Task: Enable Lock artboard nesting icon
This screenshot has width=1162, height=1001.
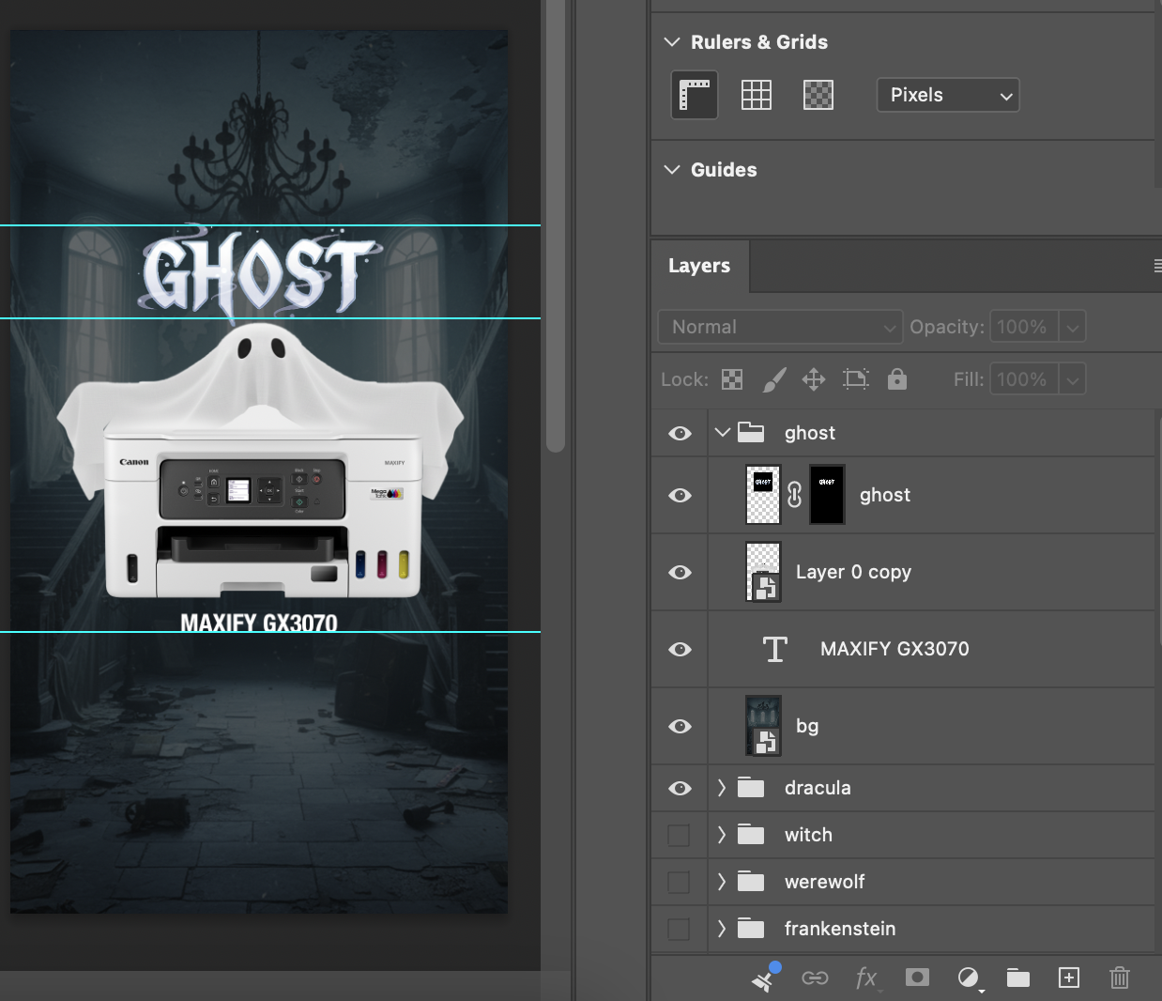Action: 856,379
